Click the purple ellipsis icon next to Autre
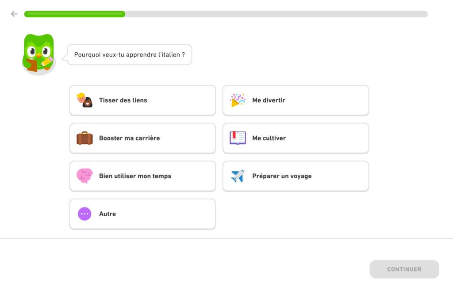 click(x=84, y=214)
